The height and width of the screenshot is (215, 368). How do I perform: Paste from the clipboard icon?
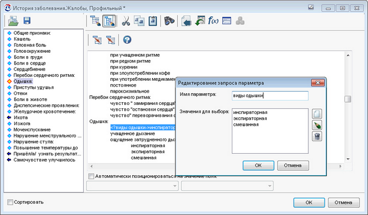153,21
